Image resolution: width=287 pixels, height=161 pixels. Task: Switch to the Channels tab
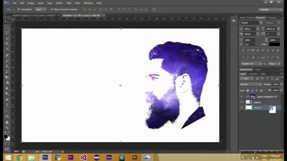click(253, 74)
